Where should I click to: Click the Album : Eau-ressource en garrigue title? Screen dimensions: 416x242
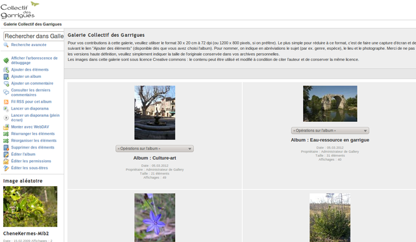(330, 140)
